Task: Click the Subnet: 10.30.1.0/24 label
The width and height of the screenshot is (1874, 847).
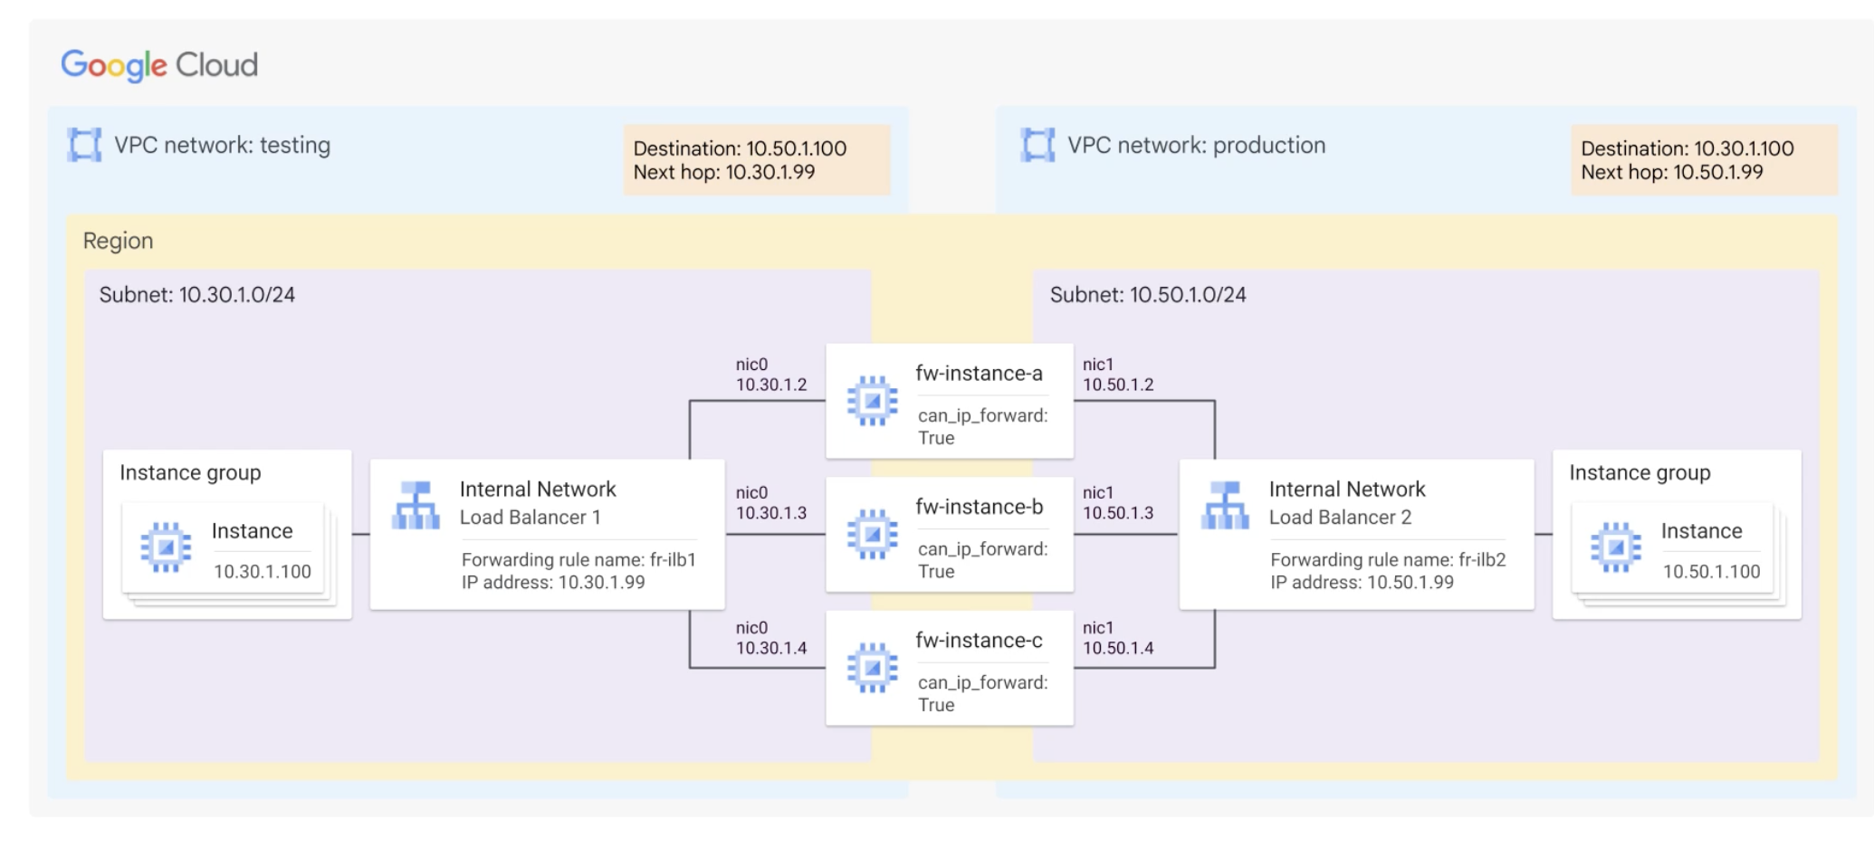Action: click(197, 295)
